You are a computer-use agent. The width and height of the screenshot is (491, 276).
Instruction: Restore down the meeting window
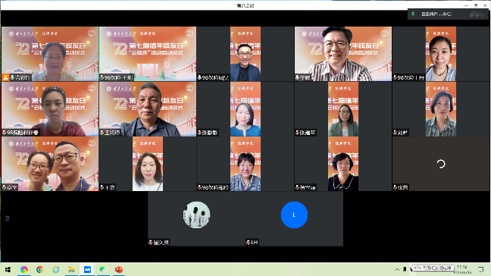point(476,5)
